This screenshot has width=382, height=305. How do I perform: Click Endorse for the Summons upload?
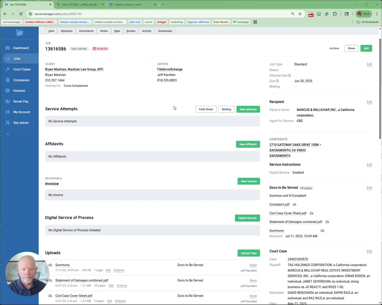point(119,270)
